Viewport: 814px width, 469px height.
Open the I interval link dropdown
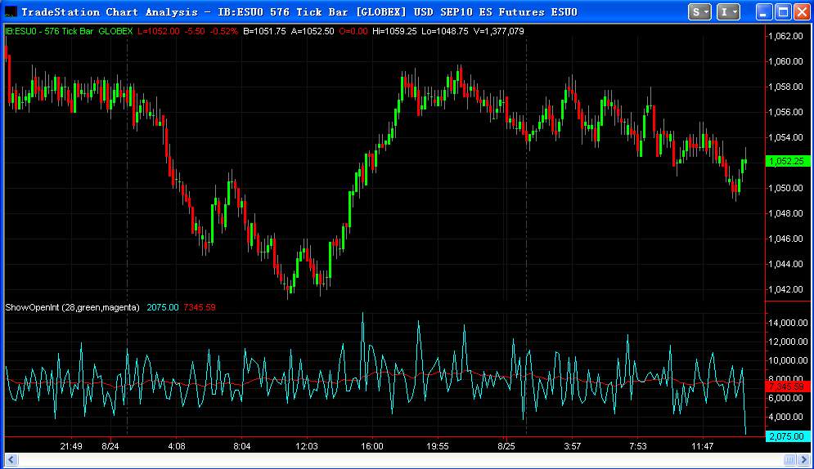728,11
